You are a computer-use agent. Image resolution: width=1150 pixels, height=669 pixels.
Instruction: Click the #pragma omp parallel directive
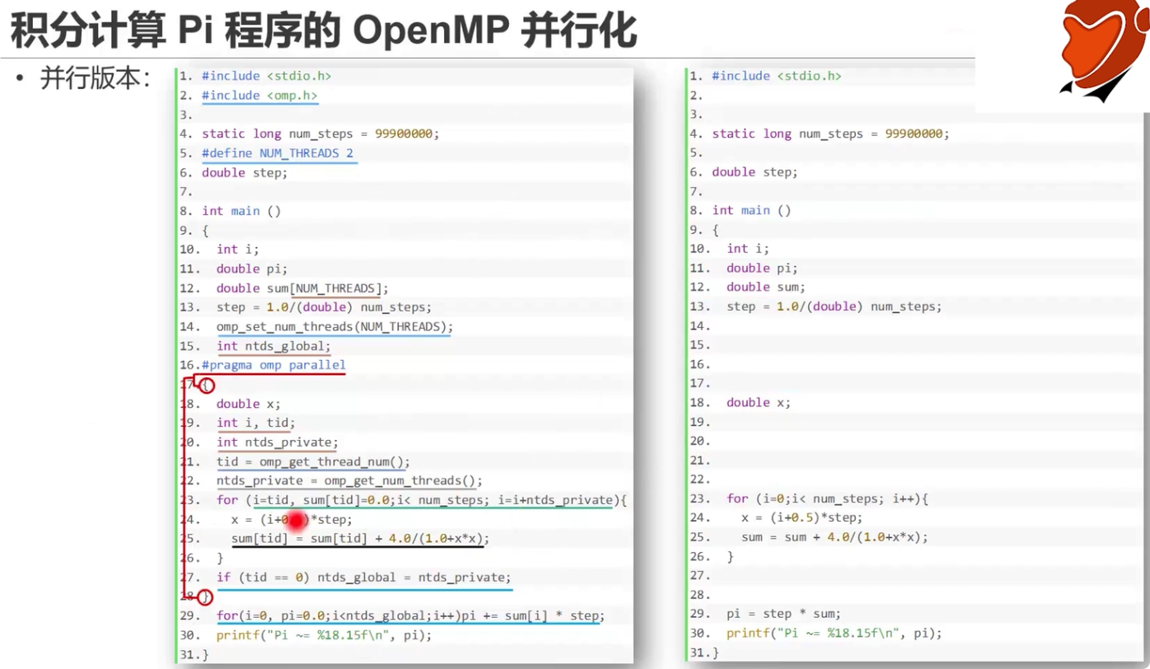[273, 365]
